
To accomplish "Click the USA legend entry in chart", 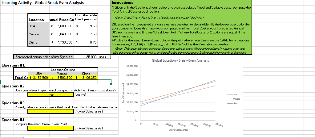I will (232, 94).
